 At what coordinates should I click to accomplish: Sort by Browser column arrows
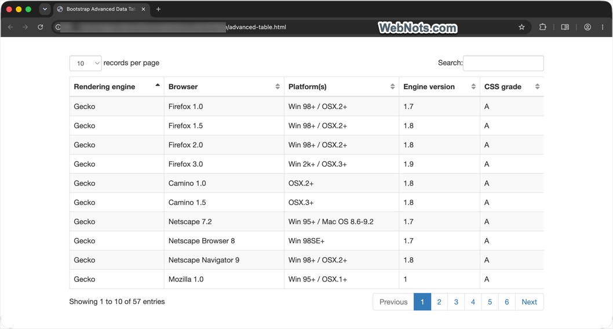(x=278, y=87)
